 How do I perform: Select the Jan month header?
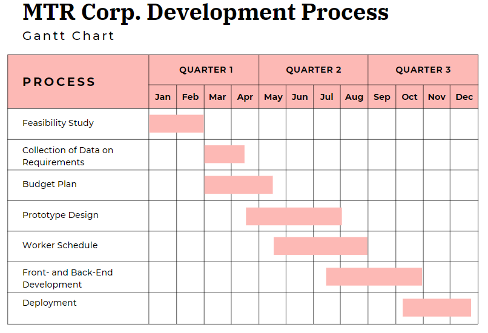click(163, 97)
